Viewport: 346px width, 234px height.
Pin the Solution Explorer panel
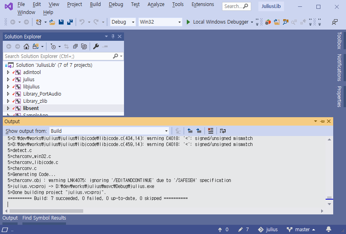point(113,36)
